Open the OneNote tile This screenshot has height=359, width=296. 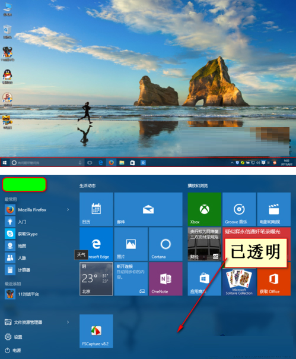click(x=165, y=279)
